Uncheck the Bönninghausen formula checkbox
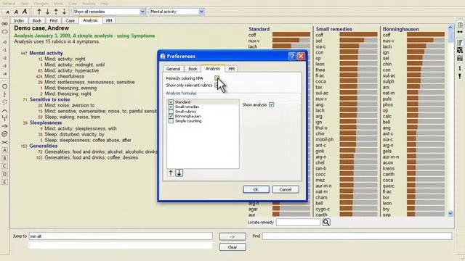Screen dimensions: 465x261 (171, 116)
